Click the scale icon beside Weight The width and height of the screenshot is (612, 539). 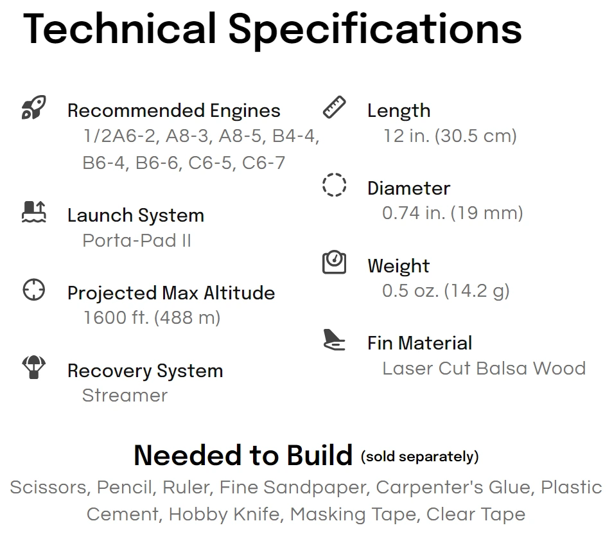pyautogui.click(x=334, y=261)
